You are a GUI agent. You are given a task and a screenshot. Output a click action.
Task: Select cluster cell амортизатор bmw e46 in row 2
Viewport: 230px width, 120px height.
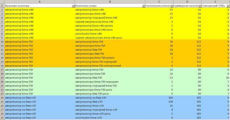40,10
